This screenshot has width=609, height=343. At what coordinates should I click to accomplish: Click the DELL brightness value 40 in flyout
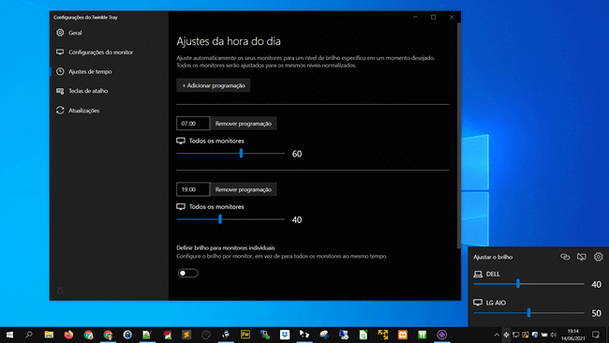[x=596, y=284]
